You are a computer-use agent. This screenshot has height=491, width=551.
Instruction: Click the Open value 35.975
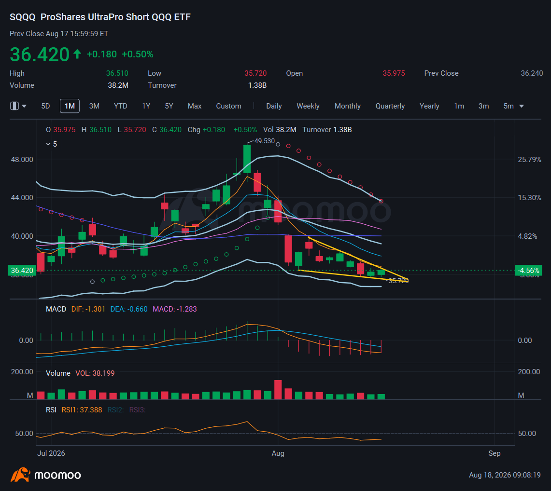394,73
